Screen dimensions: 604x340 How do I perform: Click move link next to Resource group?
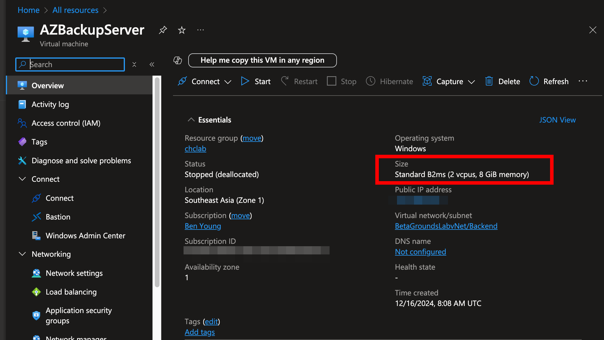tap(252, 138)
